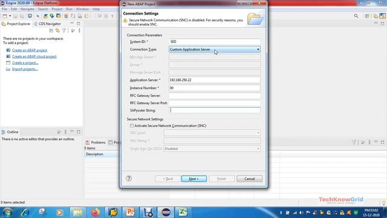Open the SNC Level dropdown
387x218 pixels.
point(212,133)
